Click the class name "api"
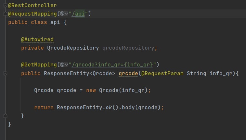Screen dimensions: 246x140 pyautogui.click(x=55, y=22)
